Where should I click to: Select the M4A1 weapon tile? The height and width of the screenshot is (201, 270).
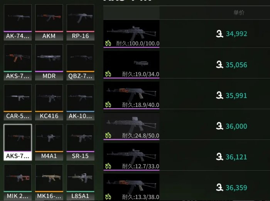click(x=49, y=142)
